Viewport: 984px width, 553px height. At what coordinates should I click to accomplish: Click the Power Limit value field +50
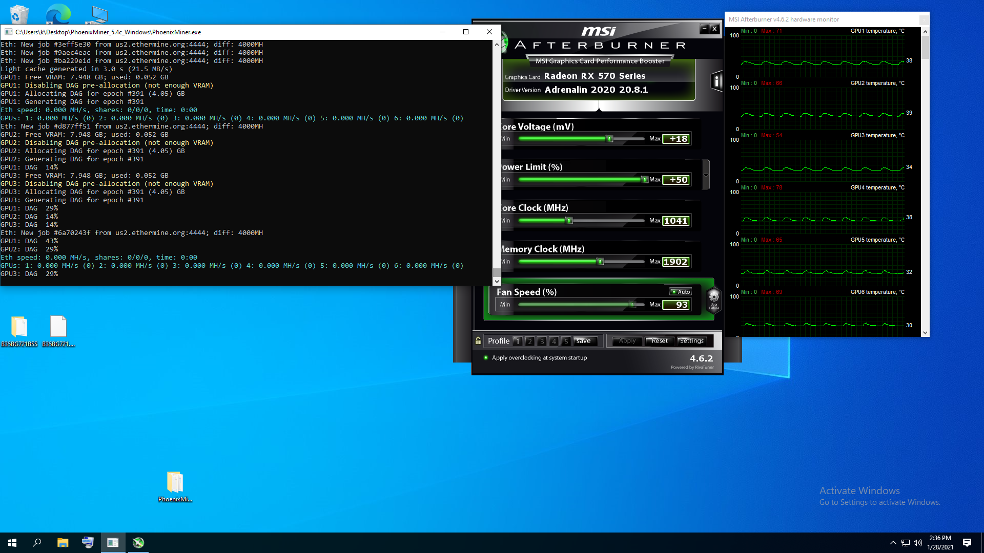[676, 180]
